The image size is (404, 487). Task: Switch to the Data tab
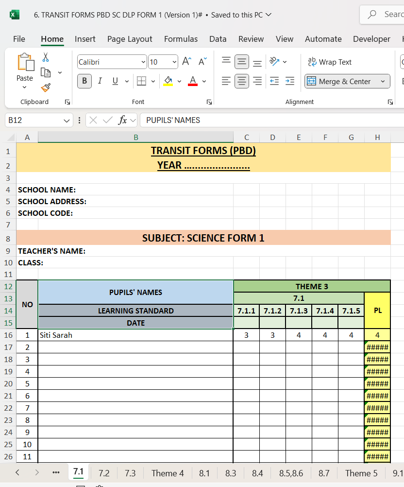coord(218,39)
